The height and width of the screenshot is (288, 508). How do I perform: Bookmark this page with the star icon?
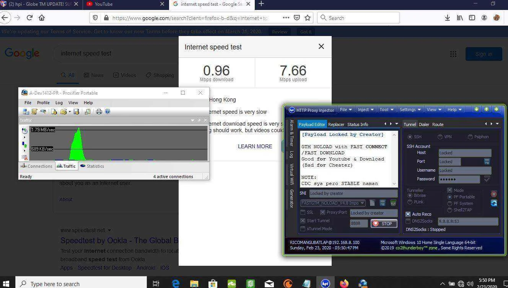pyautogui.click(x=308, y=18)
